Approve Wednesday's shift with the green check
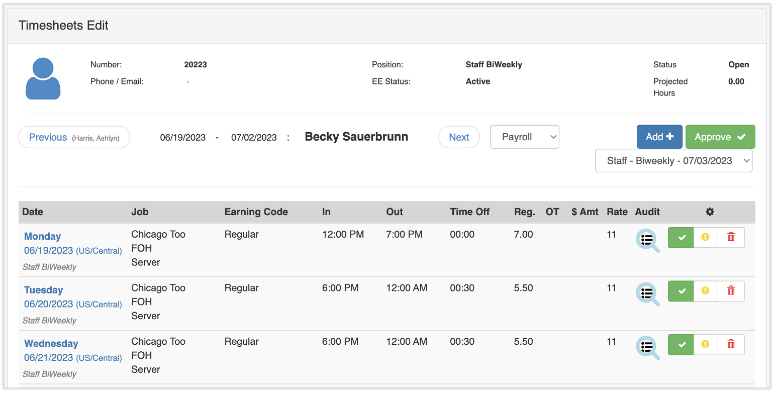Viewport: 774px width, 393px height. 681,344
